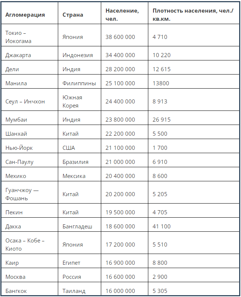241x297 pixels.
Task: Click Мексика in the country column
Action: [x=74, y=176]
